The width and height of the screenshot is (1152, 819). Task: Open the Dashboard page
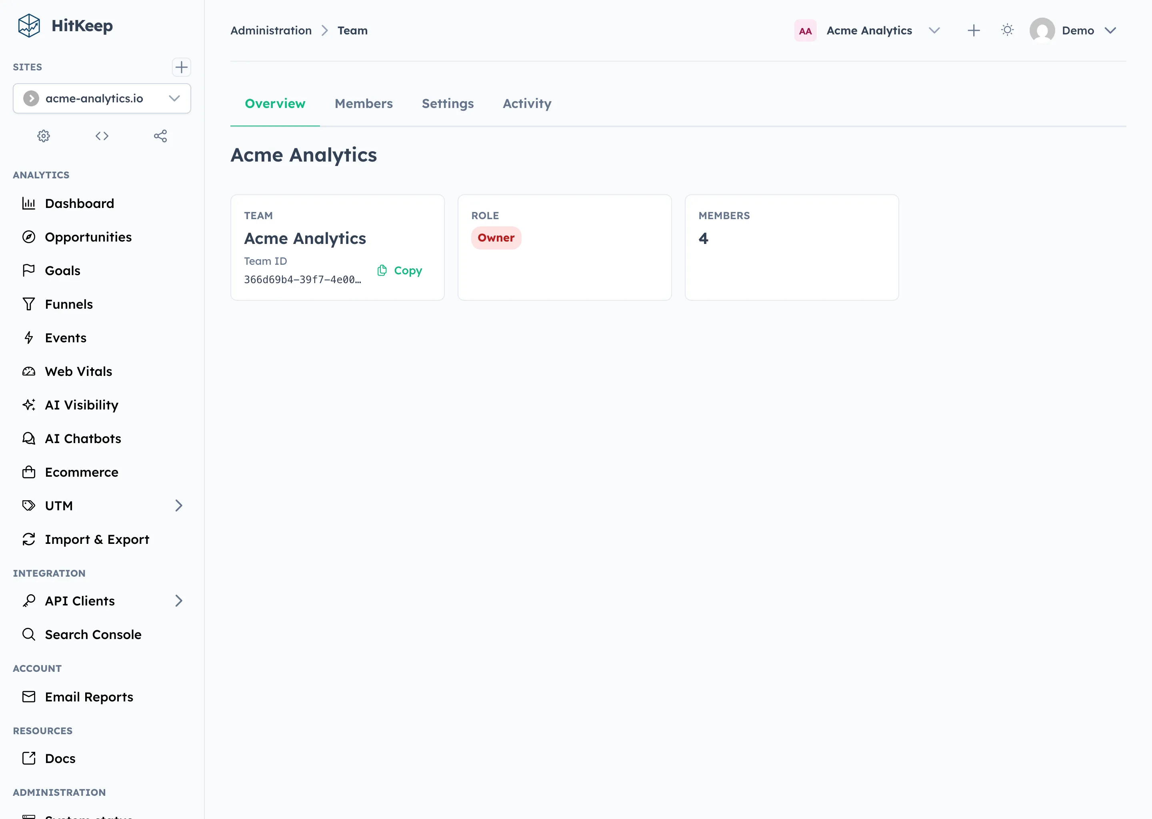(x=102, y=203)
